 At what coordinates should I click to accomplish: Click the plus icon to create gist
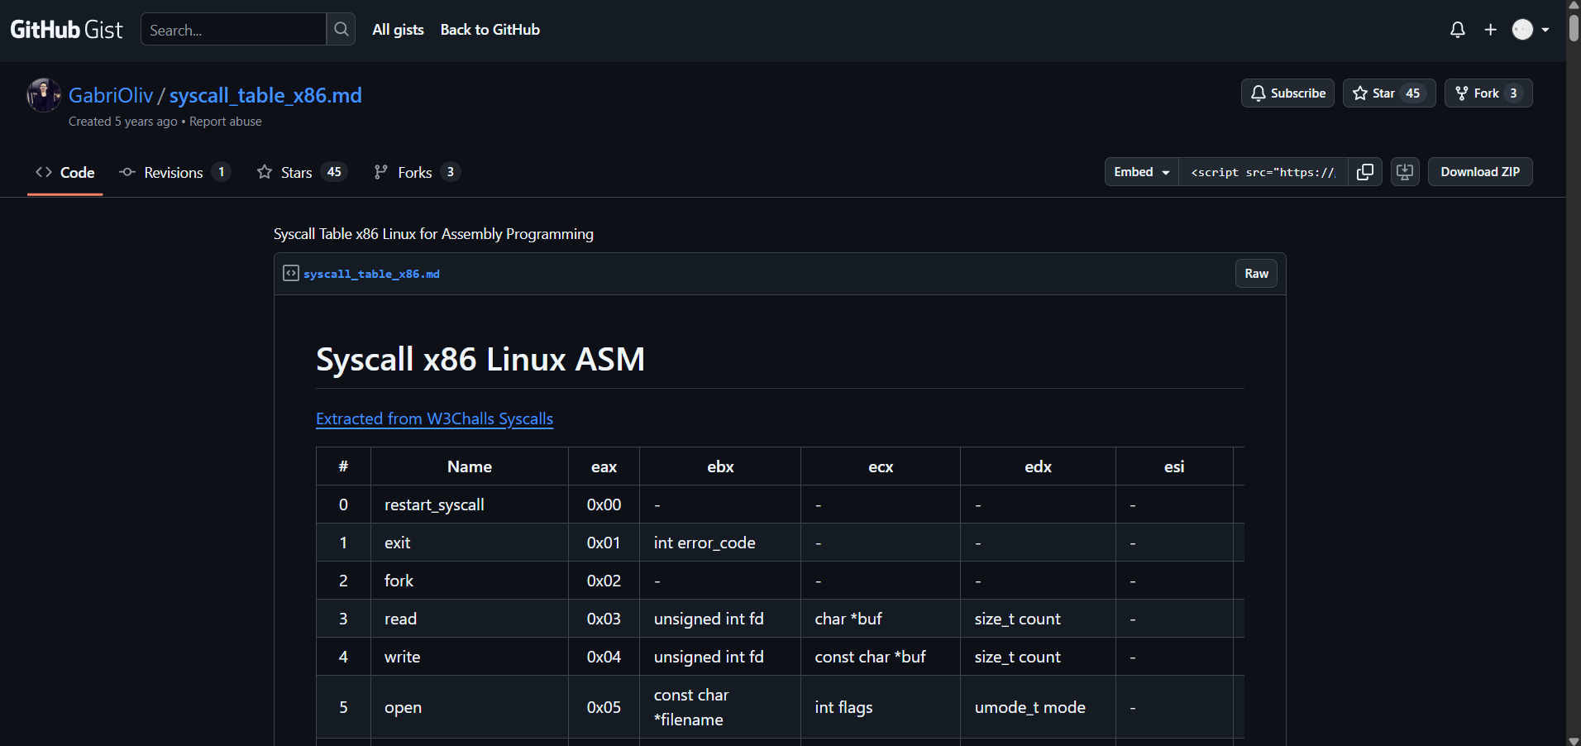1490,30
